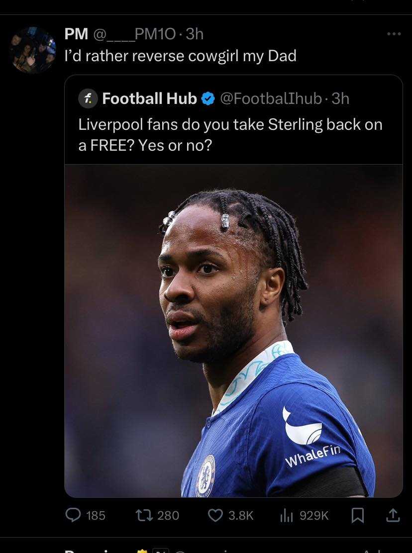Like the post with the heart icon

(x=215, y=516)
